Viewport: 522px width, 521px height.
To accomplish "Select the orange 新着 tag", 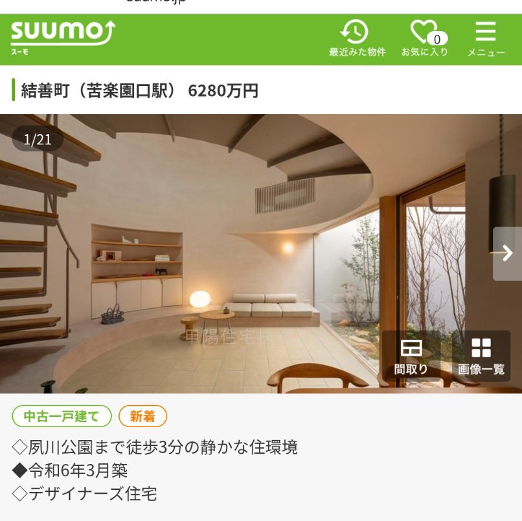I will click(142, 416).
